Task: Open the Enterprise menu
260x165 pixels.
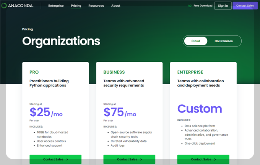Action: click(x=56, y=6)
